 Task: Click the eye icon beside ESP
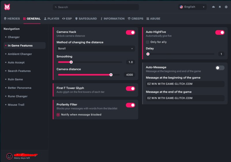tap(64, 18)
